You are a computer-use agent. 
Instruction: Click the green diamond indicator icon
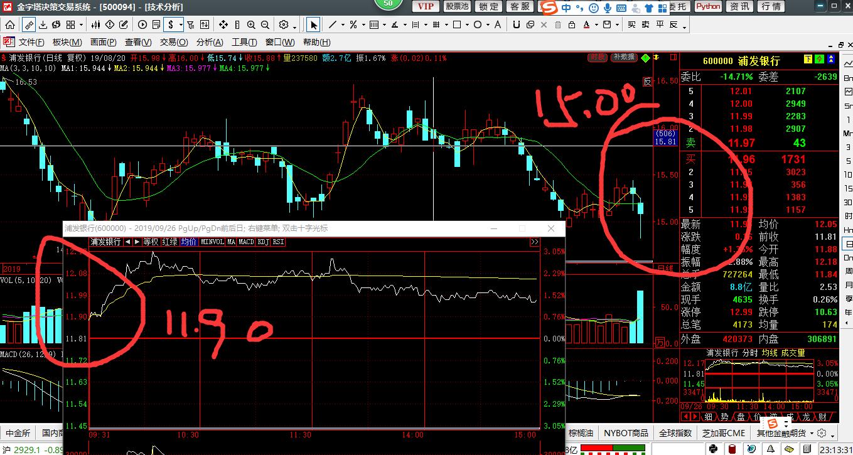click(x=645, y=57)
